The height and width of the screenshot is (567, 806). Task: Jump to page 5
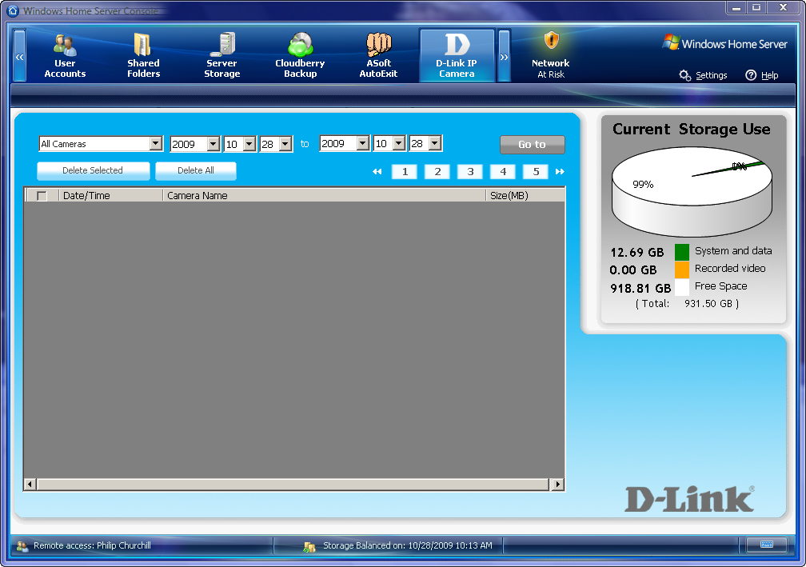point(536,172)
